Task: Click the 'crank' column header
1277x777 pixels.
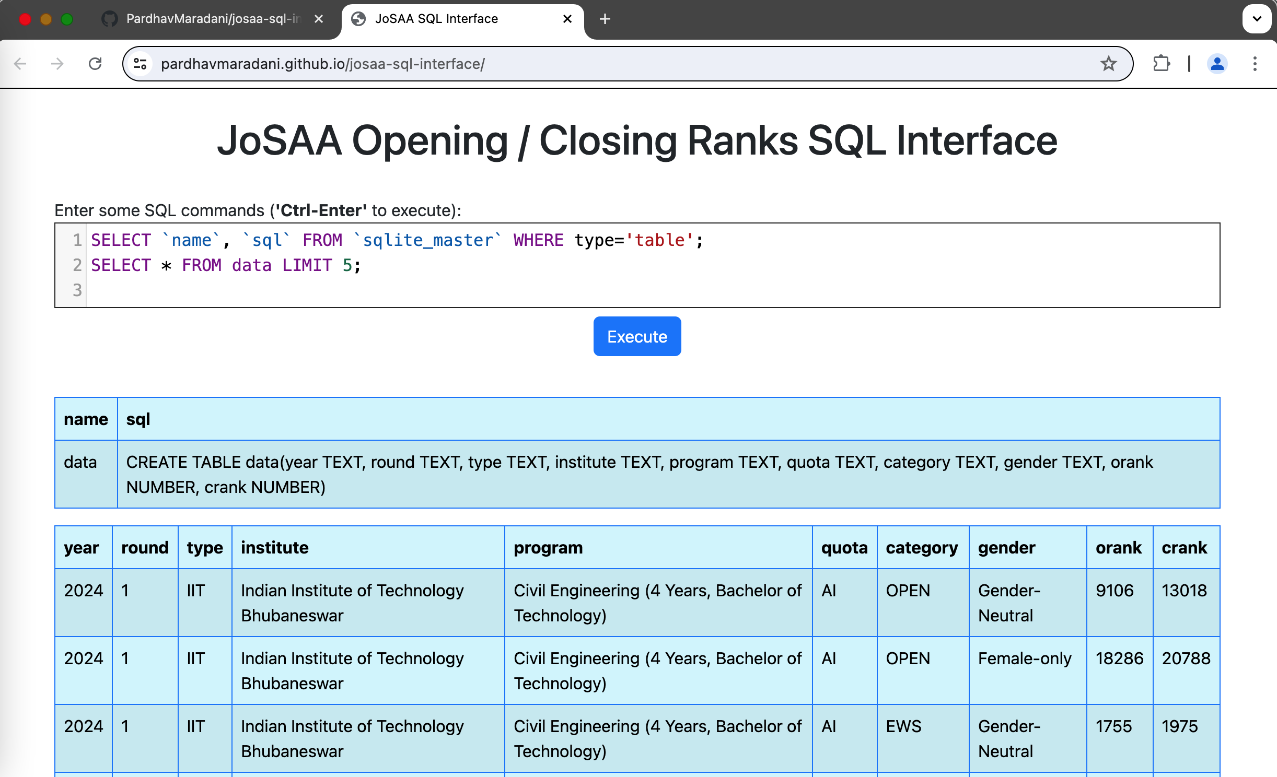Action: (x=1184, y=547)
